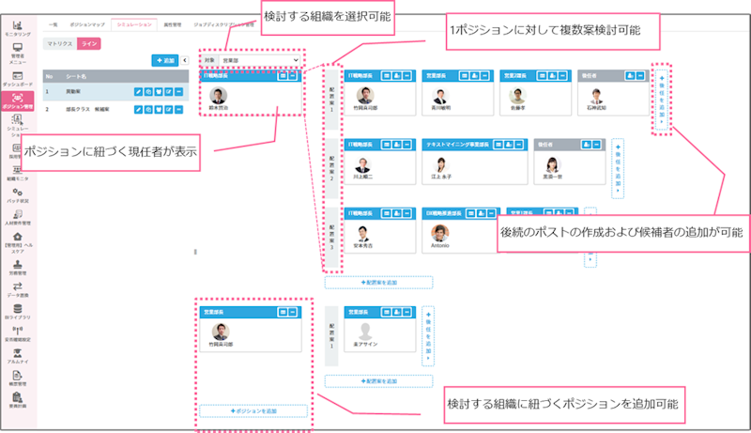Image resolution: width=751 pixels, height=433 pixels.
Task: Click minus icon on 竹岡 current 営業部長 card
Action: [x=293, y=312]
